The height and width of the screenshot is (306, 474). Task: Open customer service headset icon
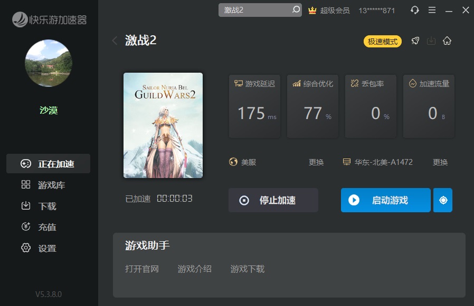pyautogui.click(x=415, y=10)
